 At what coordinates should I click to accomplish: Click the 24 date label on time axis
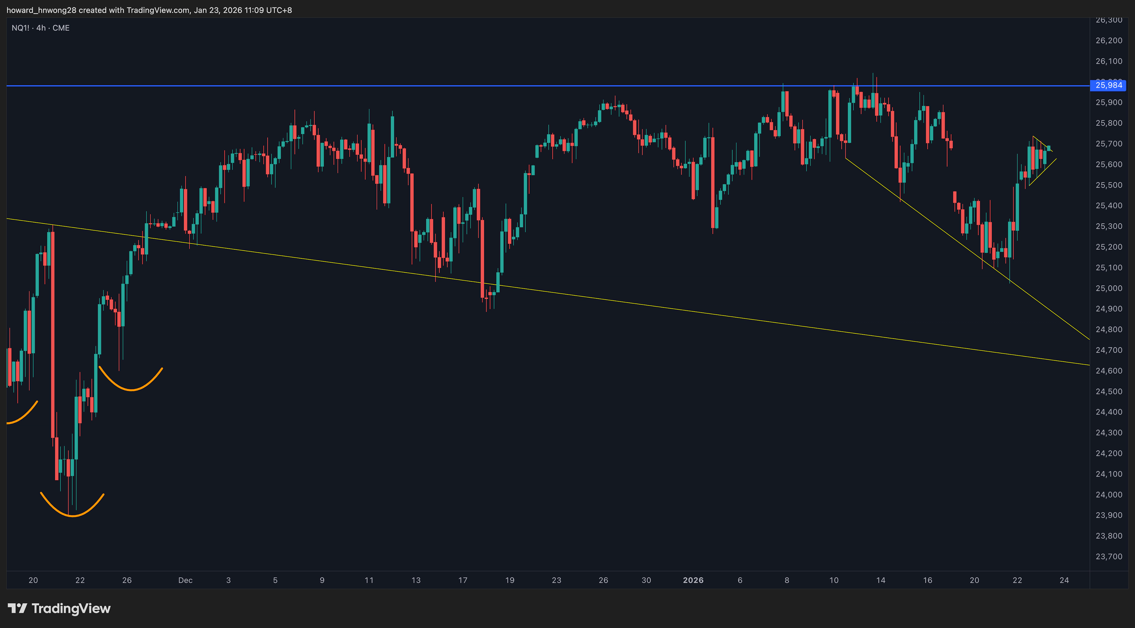coord(1064,580)
